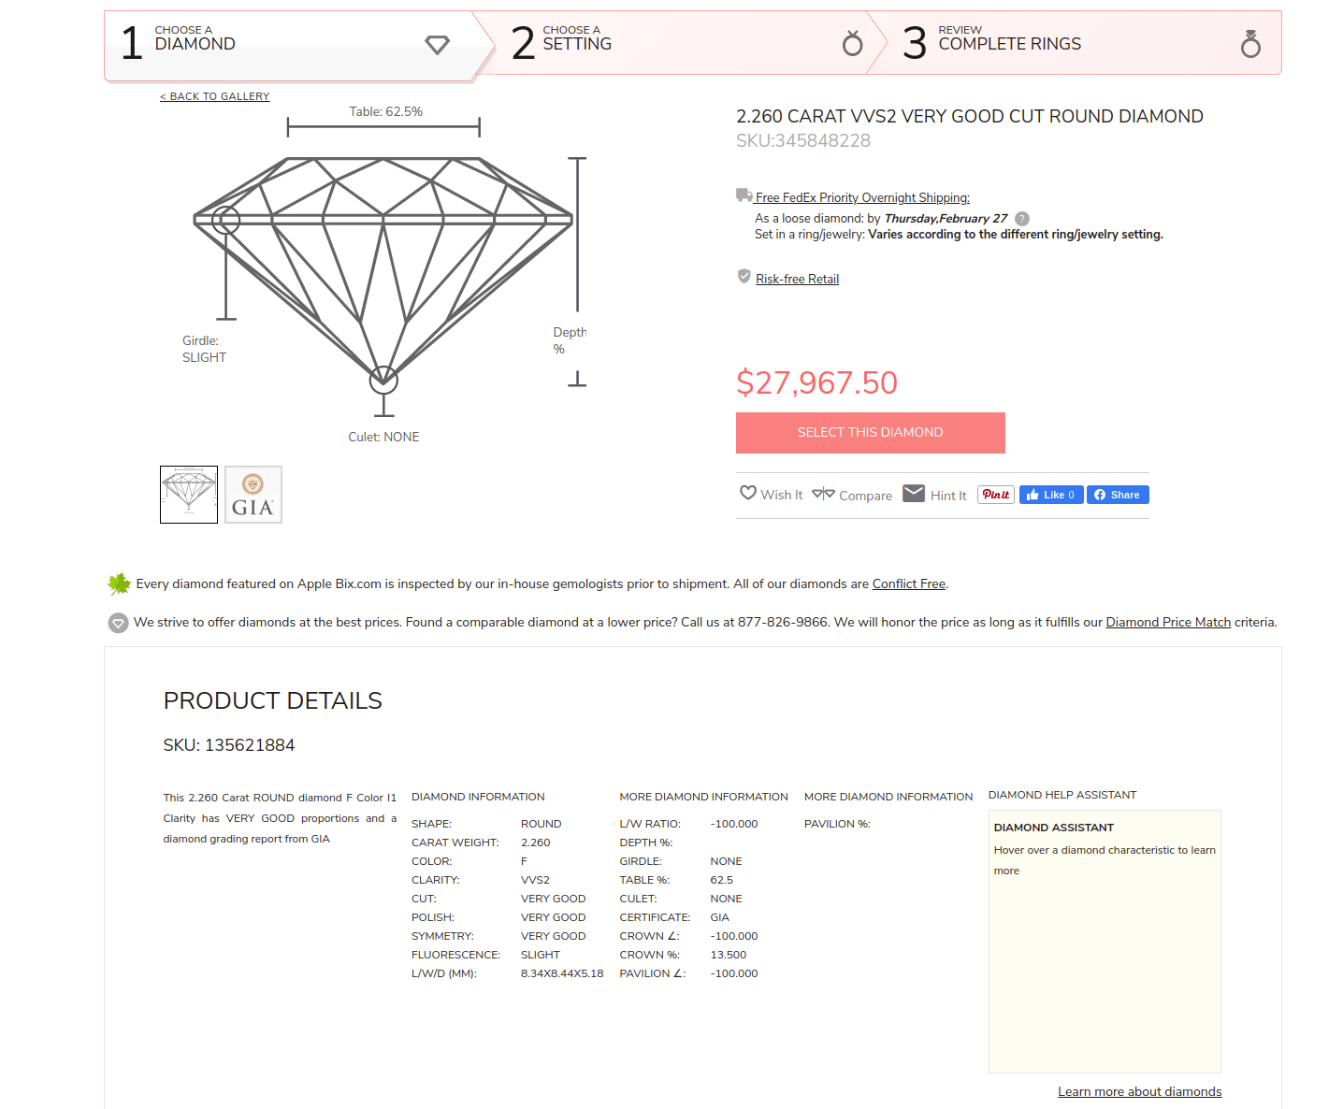Click the Compare scales icon
This screenshot has height=1109, width=1343.
tap(823, 494)
